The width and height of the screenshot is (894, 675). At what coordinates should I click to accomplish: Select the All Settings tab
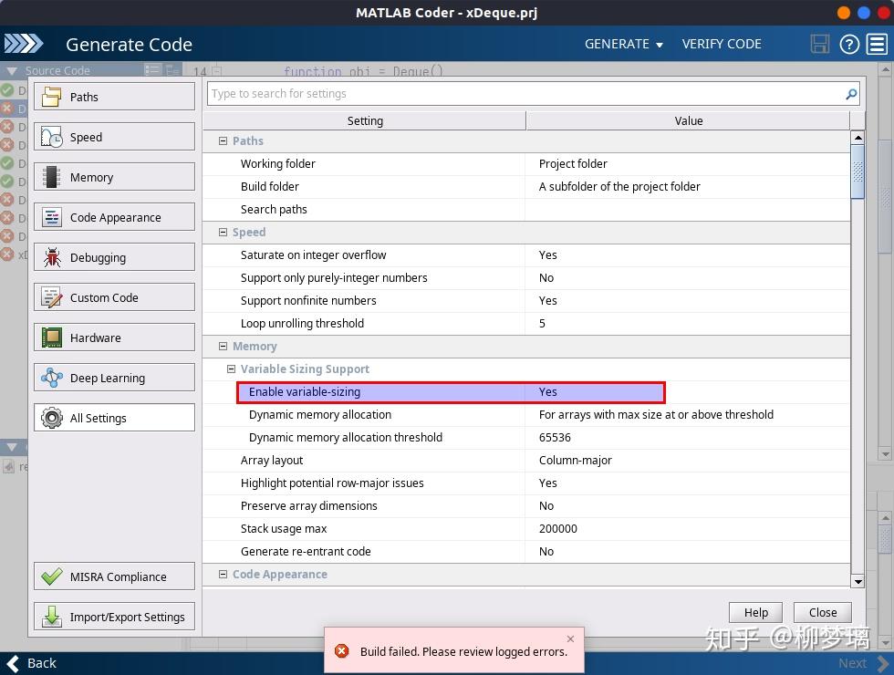pyautogui.click(x=114, y=418)
